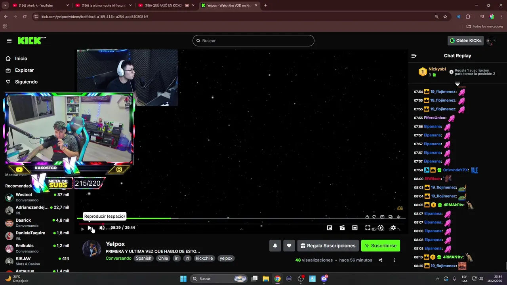
Task: Open recommended channel Emikukis
Action: [x=37, y=248]
